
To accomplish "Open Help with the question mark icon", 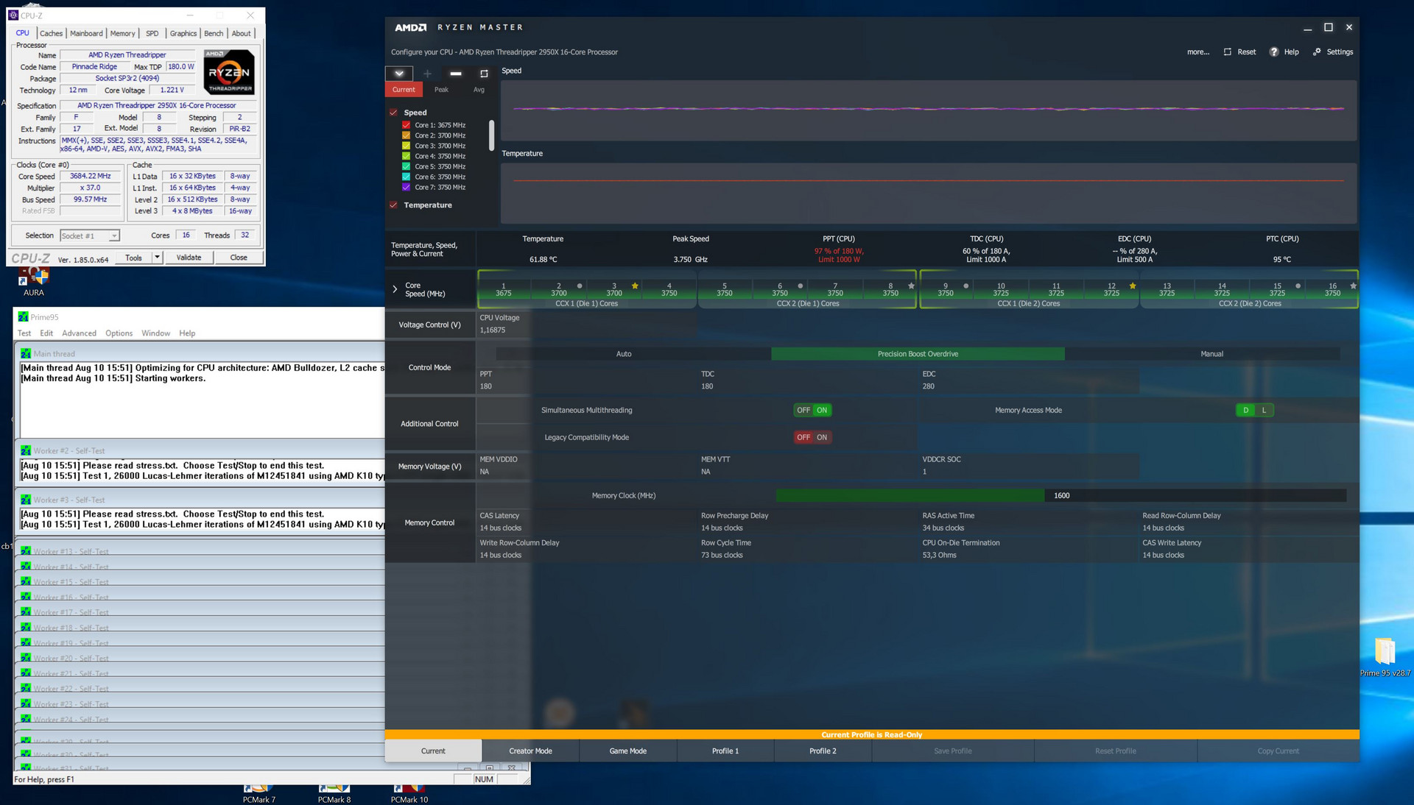I will [x=1274, y=52].
